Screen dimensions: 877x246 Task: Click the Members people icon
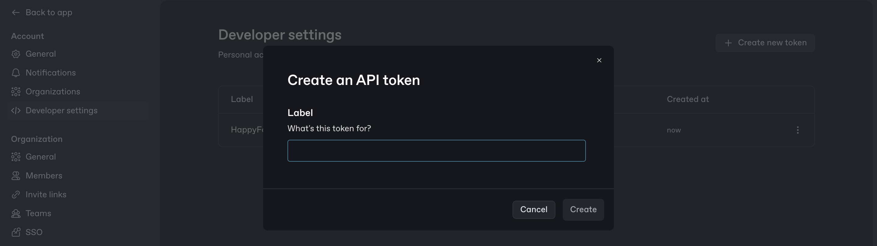pyautogui.click(x=16, y=176)
